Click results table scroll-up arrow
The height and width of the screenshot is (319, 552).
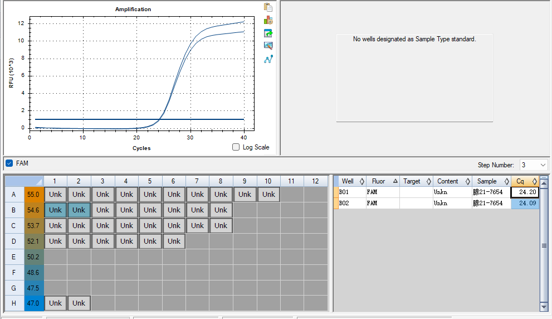click(x=544, y=183)
